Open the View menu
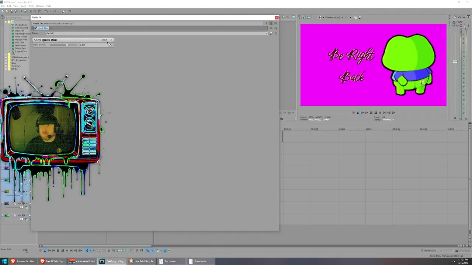The image size is (472, 265). (x=16, y=6)
